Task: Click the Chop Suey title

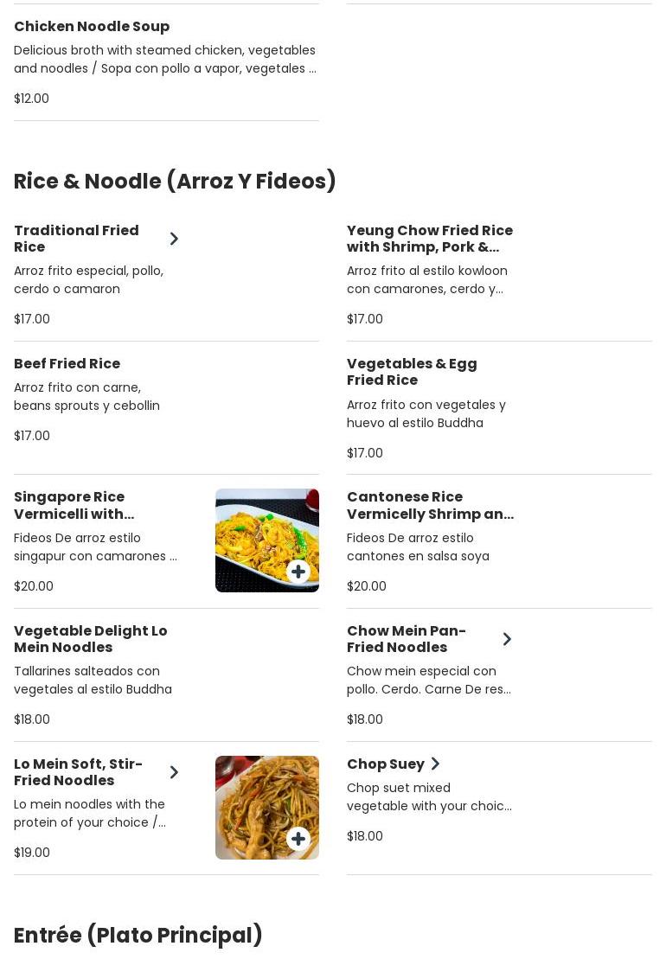Action: pyautogui.click(x=386, y=764)
